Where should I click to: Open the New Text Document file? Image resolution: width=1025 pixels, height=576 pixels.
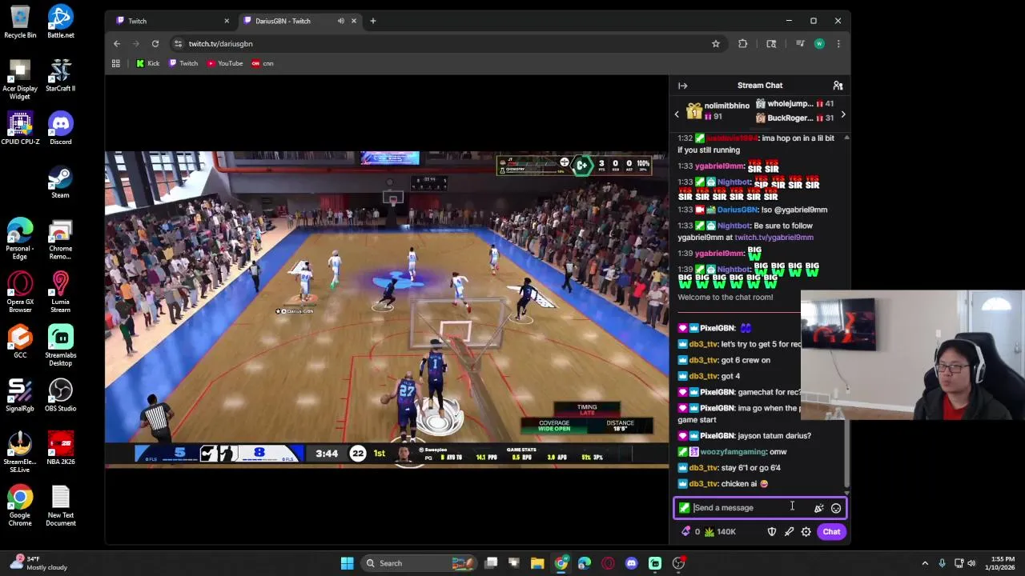pos(61,506)
